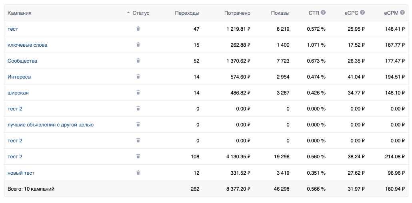Open the eCPM help tooltip icon
This screenshot has height=203, width=412.
coord(402,13)
